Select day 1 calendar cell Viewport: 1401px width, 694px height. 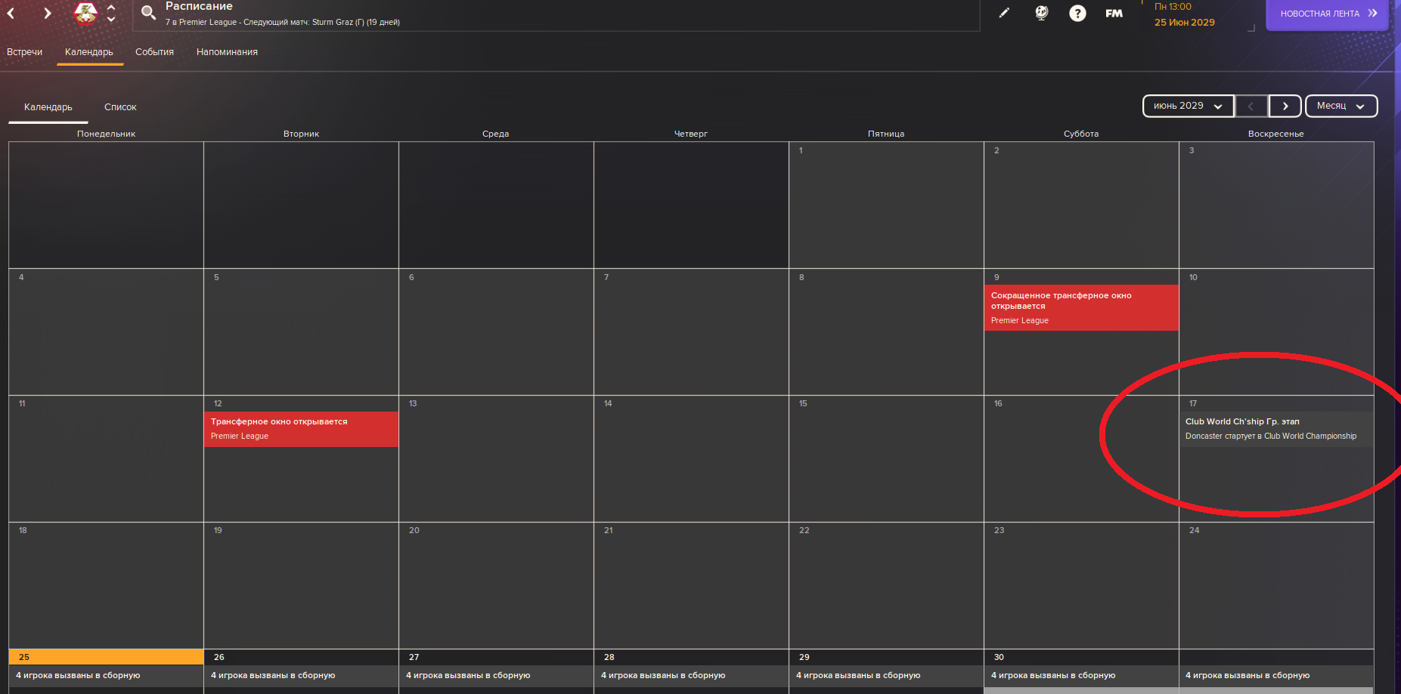point(886,205)
